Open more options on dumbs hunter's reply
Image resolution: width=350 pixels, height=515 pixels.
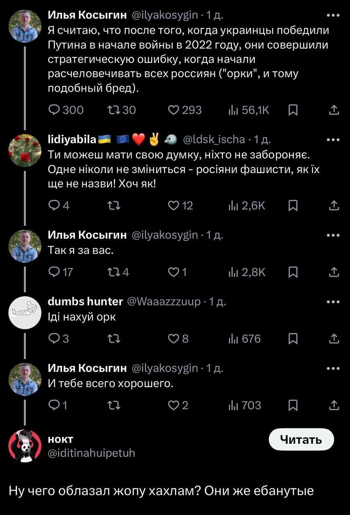pyautogui.click(x=333, y=302)
